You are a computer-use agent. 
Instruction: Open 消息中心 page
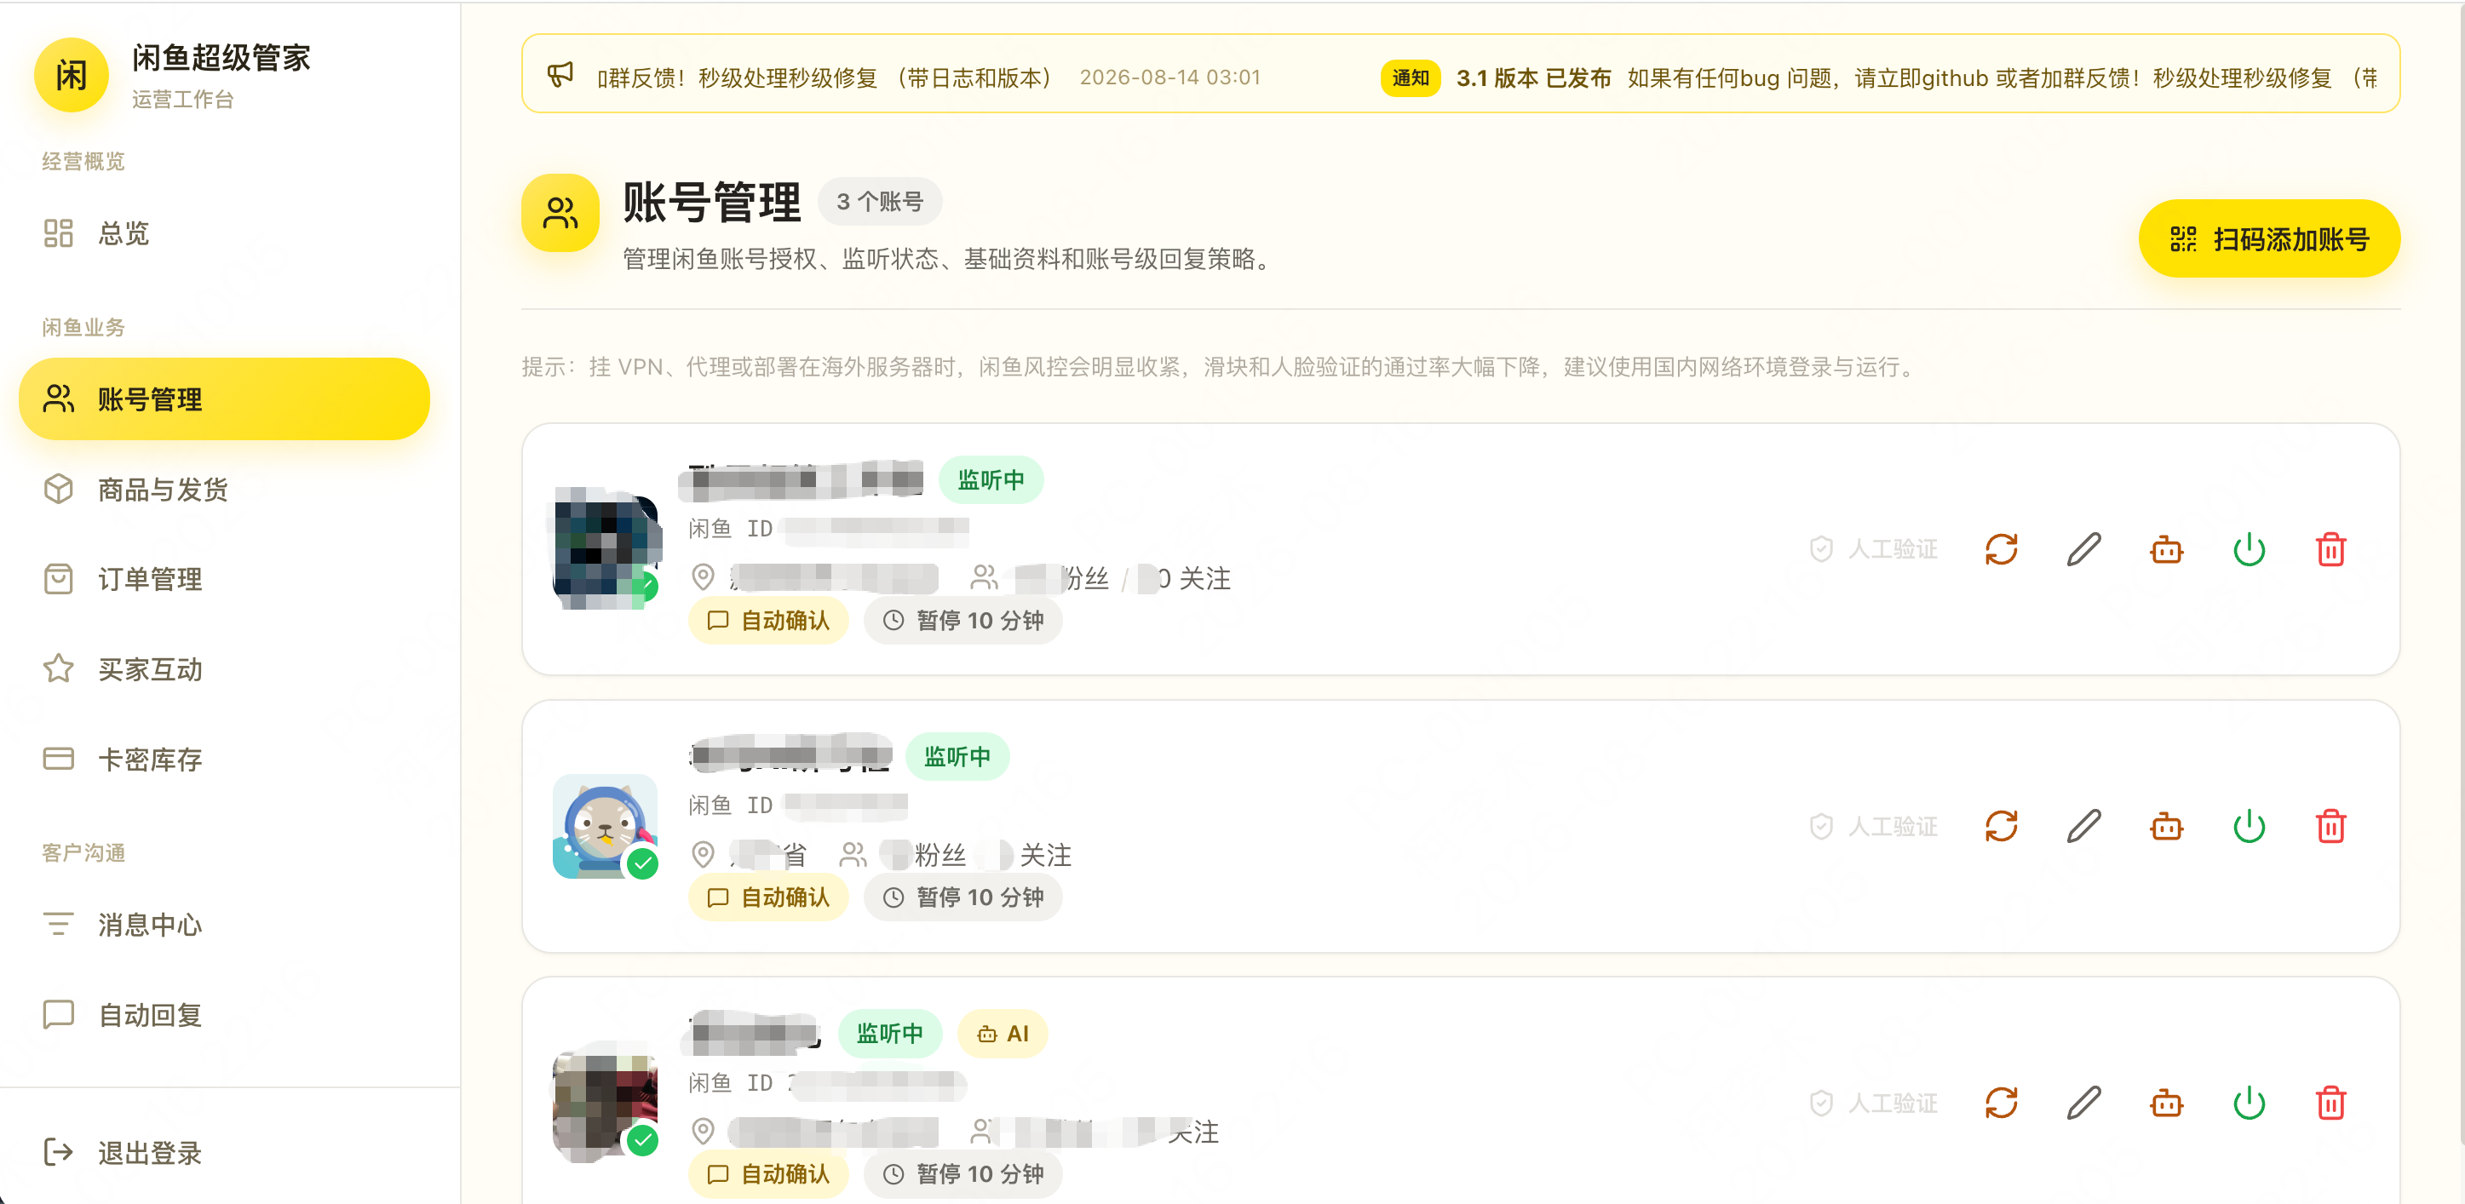[x=224, y=925]
